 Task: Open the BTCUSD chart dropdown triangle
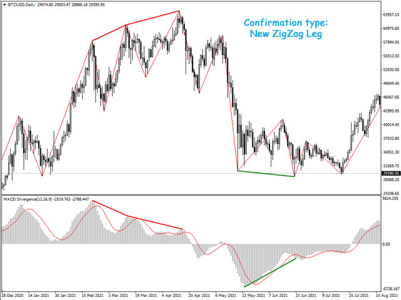tap(4, 4)
